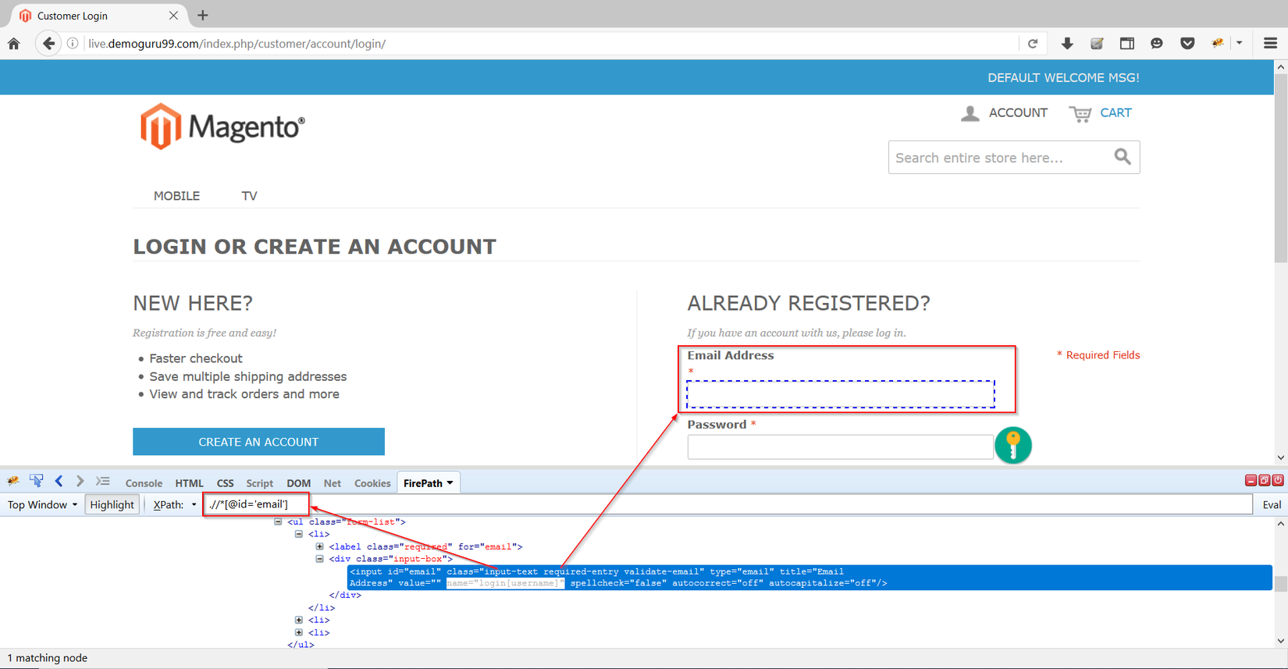Open the MOBILE category menu
The width and height of the screenshot is (1288, 669).
tap(176, 196)
